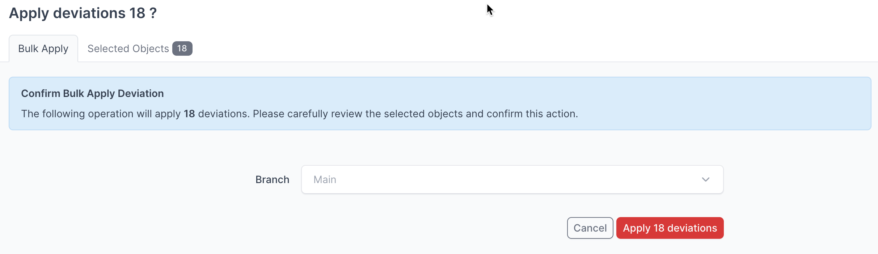Expand the Branch selector chevron
Image resolution: width=878 pixels, height=254 pixels.
pyautogui.click(x=705, y=179)
